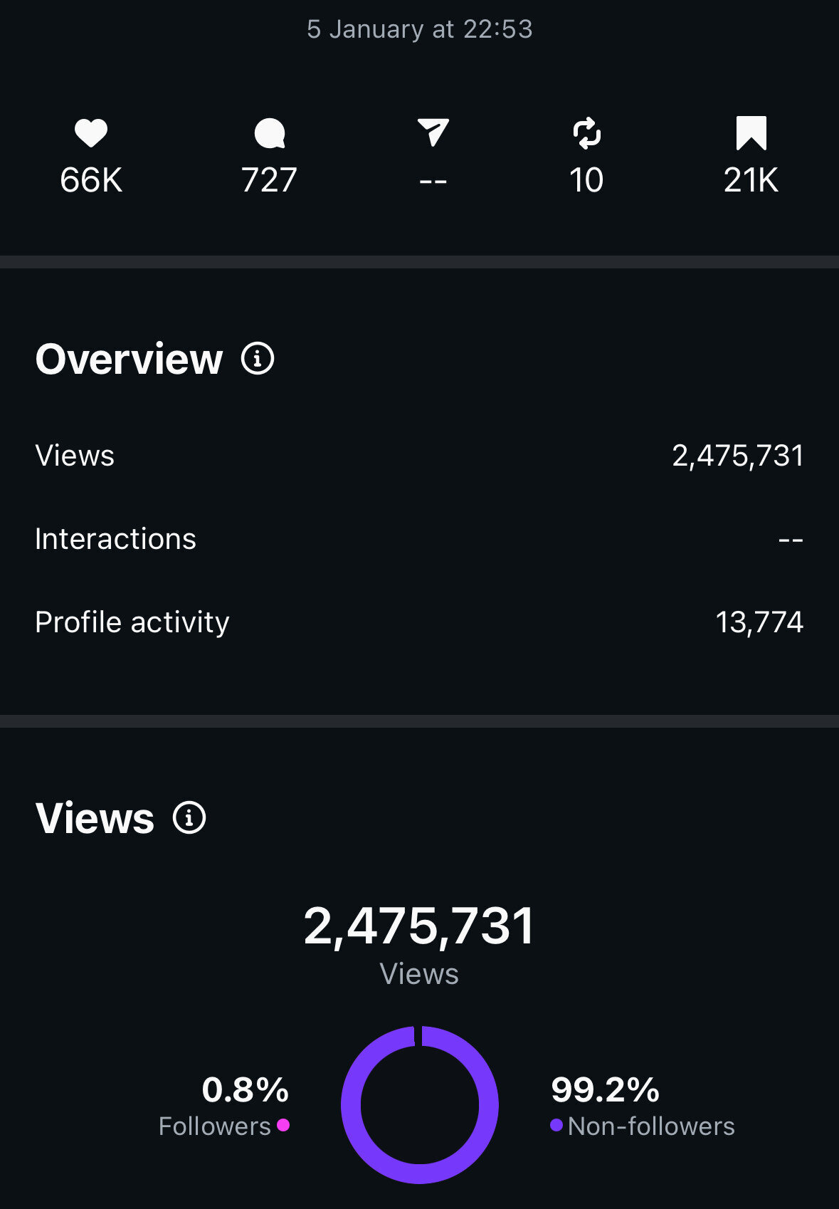Screen dimensions: 839x1209
Task: Click the pink Followers legend dot
Action: pos(283,1125)
